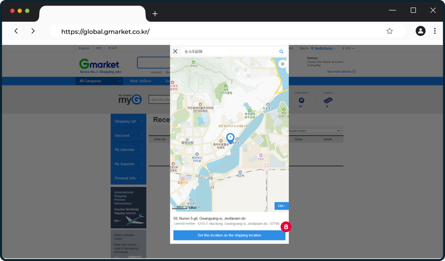The height and width of the screenshot is (261, 445).
Task: Open the Recent Orders dropdown
Action: (x=314, y=131)
